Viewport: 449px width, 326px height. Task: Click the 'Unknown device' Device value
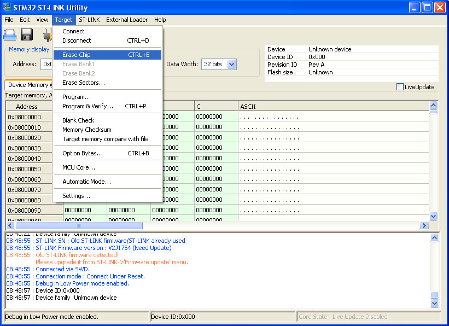330,49
